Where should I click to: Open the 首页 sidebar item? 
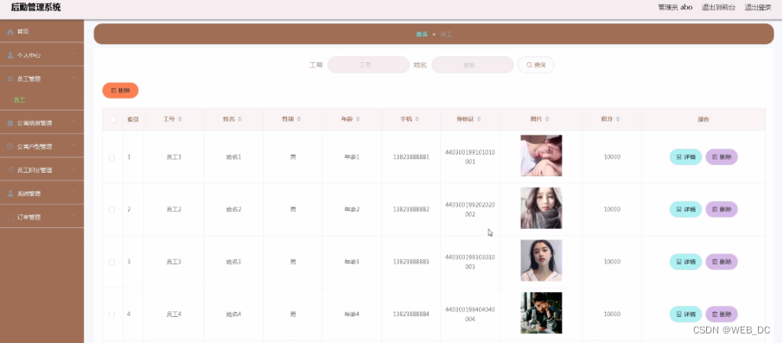click(x=42, y=31)
